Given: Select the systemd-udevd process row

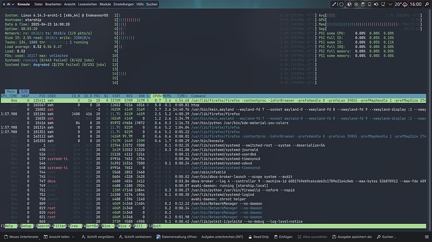Looking at the screenshot, I should coord(213,163).
